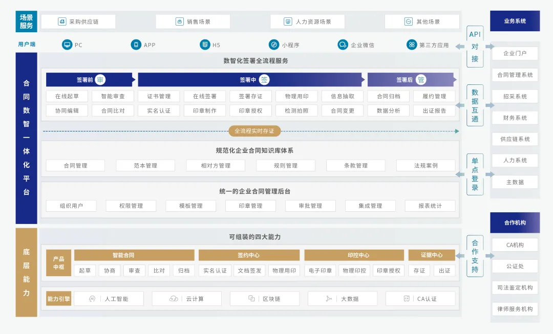Click the 证书管理 box
Viewport: 553px width, 334px height.
(x=159, y=96)
